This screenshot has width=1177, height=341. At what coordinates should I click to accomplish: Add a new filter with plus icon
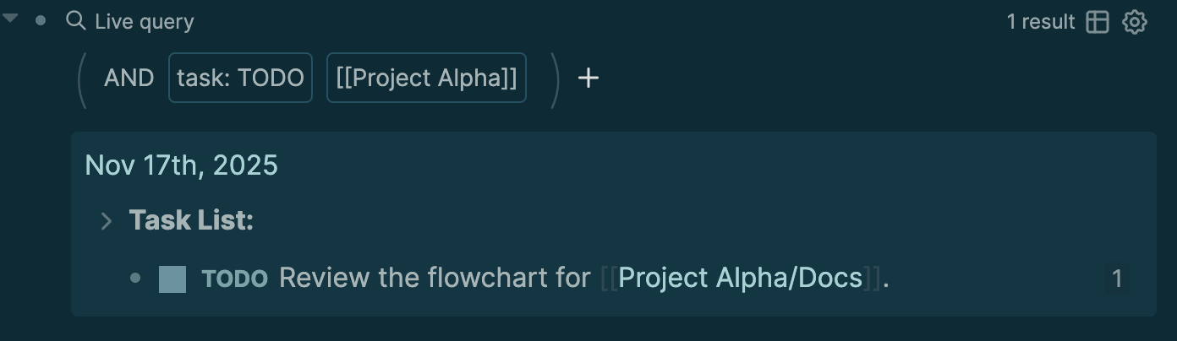coord(588,78)
